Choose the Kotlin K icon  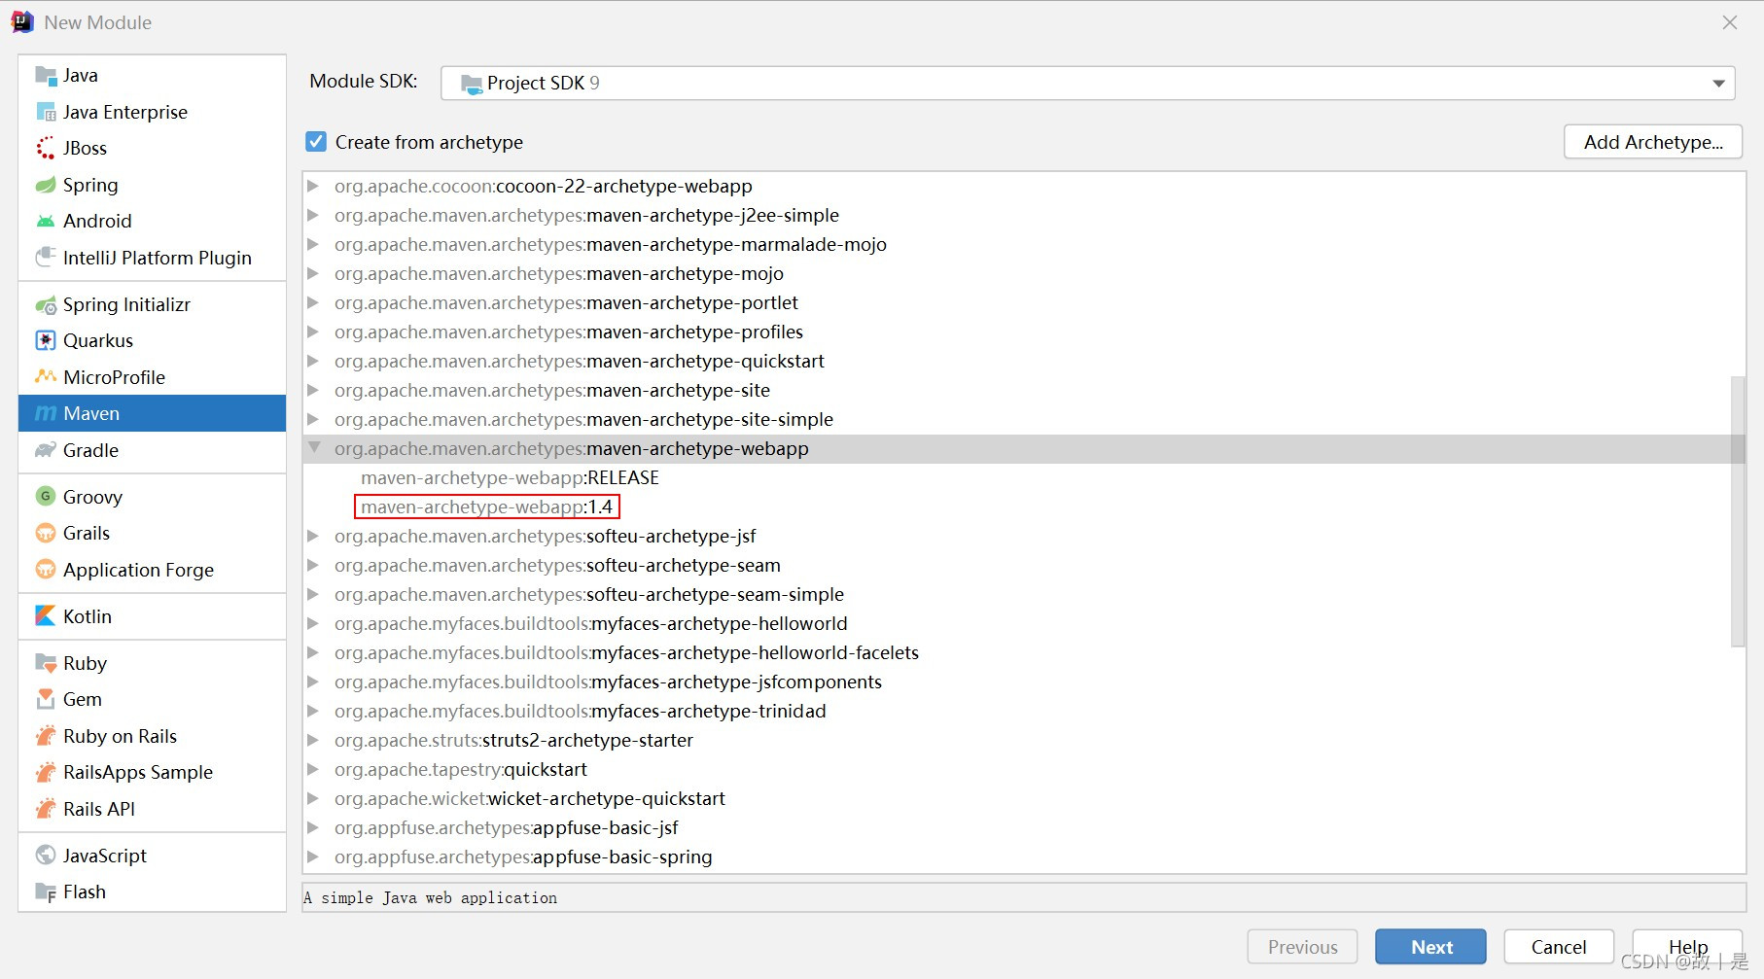tap(46, 615)
